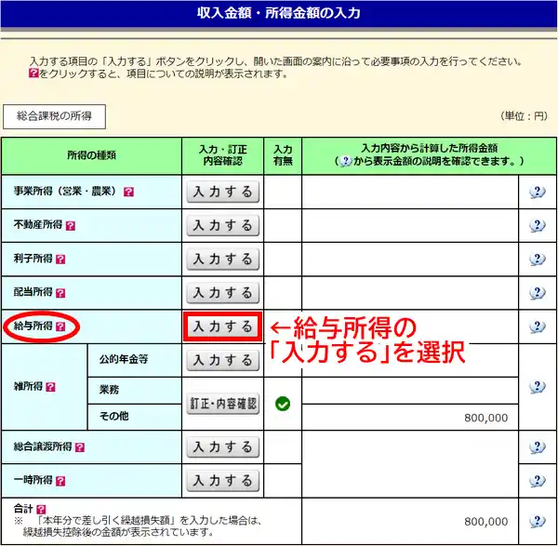Viewport: 558px width, 546px height.
Task: Click the 公的年金等 label
Action: [124, 359]
